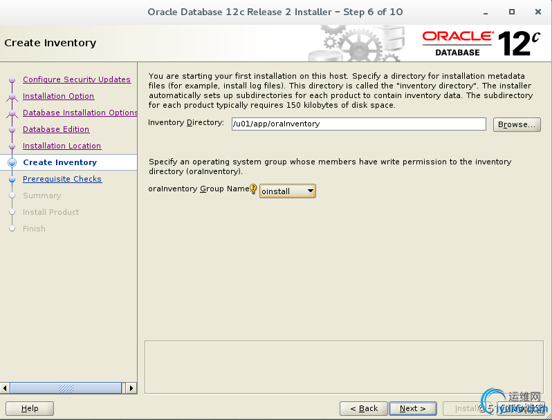Click the Configure Security Updates step bullet icon
The image size is (552, 420).
pyautogui.click(x=12, y=79)
